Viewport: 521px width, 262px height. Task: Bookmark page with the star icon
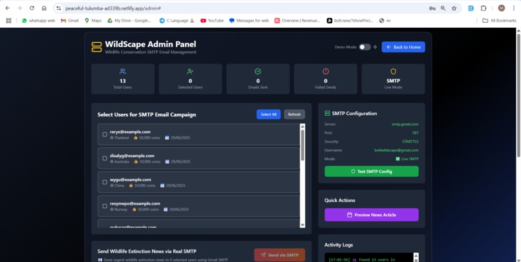click(454, 8)
